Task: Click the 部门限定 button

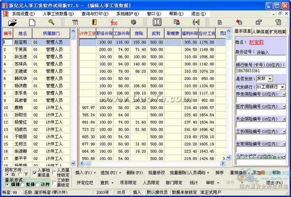Action: [174, 183]
